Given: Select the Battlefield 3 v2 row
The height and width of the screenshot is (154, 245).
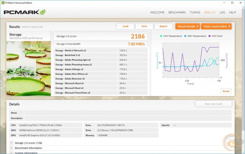Looking at the screenshot, I should click(x=101, y=55).
